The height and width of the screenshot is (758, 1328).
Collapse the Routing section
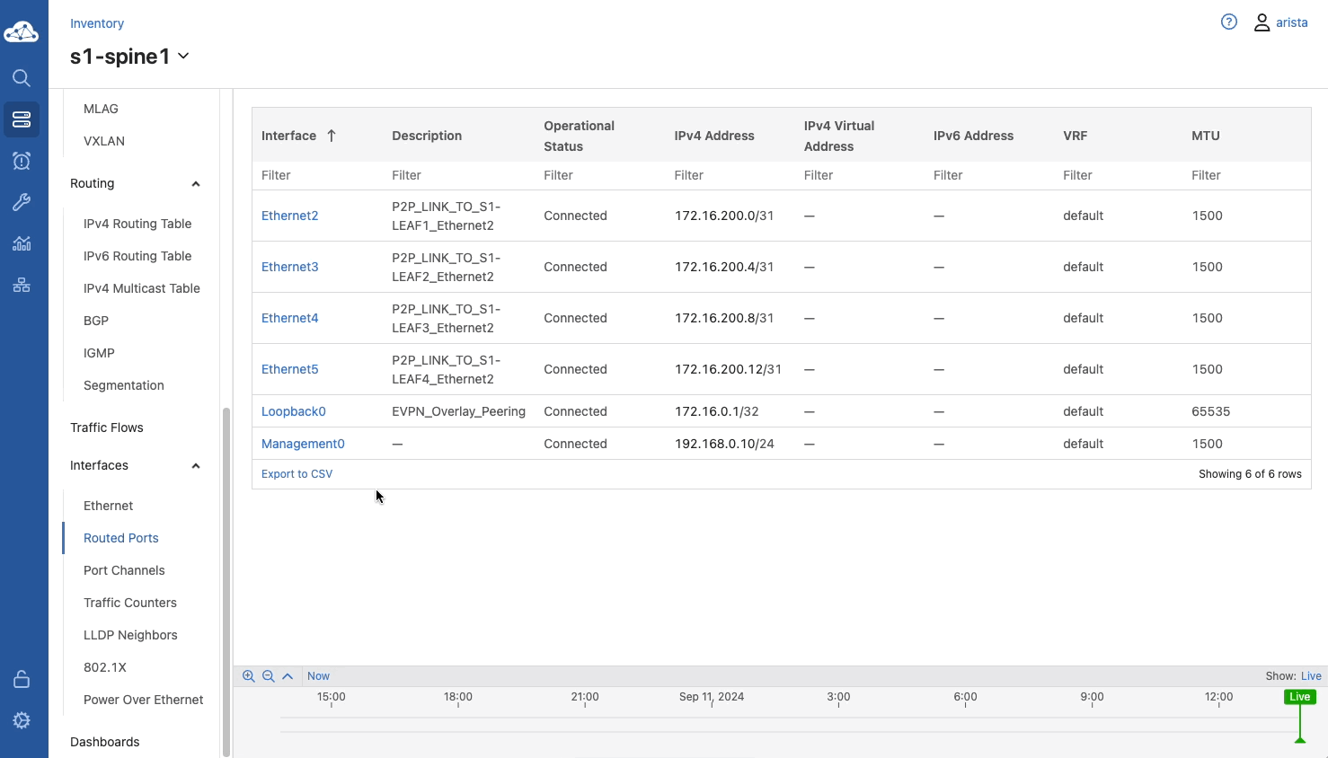click(196, 184)
